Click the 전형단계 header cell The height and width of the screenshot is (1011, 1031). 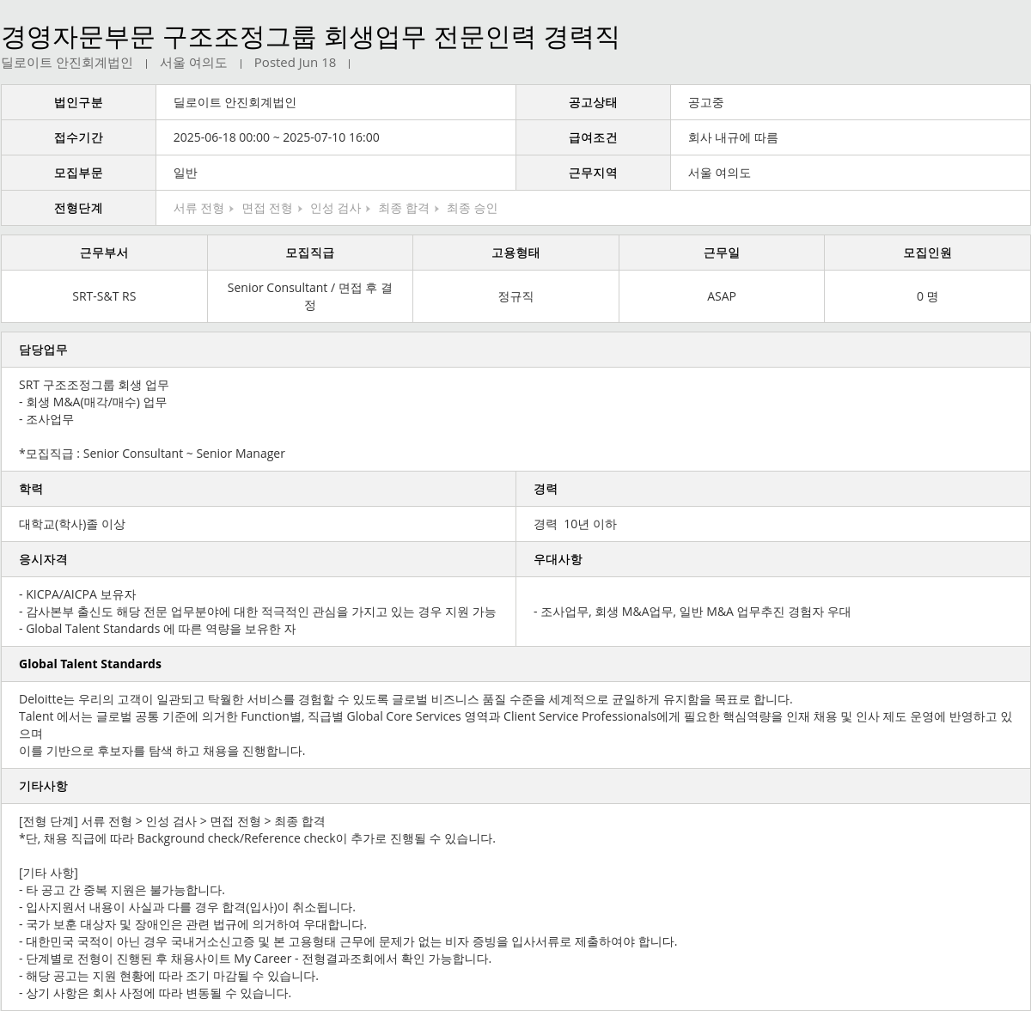point(78,208)
